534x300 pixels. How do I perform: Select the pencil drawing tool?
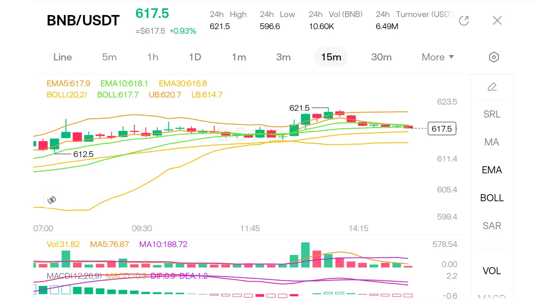pyautogui.click(x=492, y=87)
